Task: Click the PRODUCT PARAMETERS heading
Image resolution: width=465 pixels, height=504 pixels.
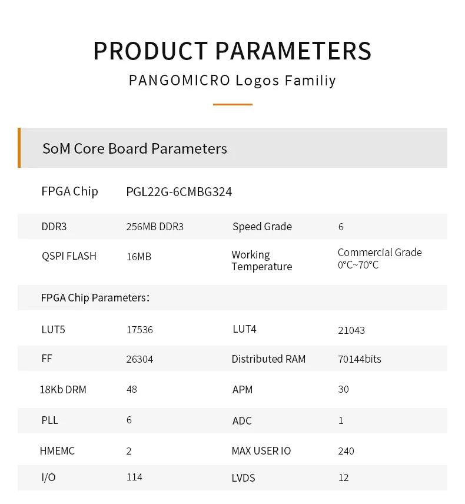Action: pyautogui.click(x=232, y=51)
